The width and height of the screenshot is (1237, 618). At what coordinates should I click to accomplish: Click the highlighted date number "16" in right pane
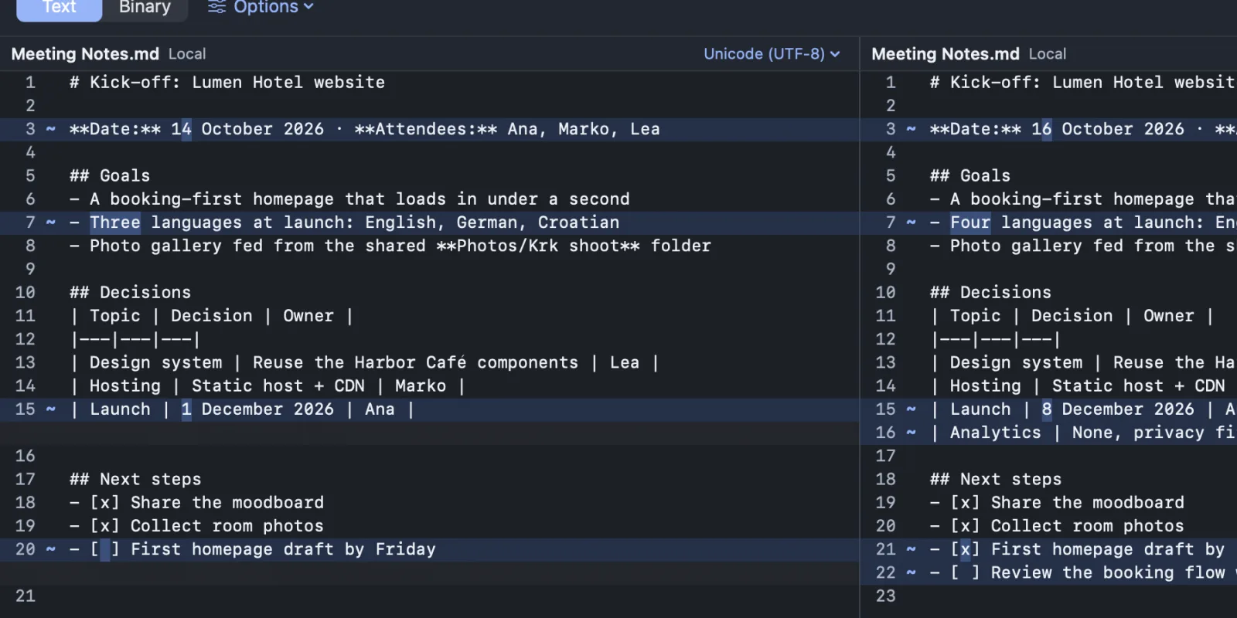[1041, 129]
